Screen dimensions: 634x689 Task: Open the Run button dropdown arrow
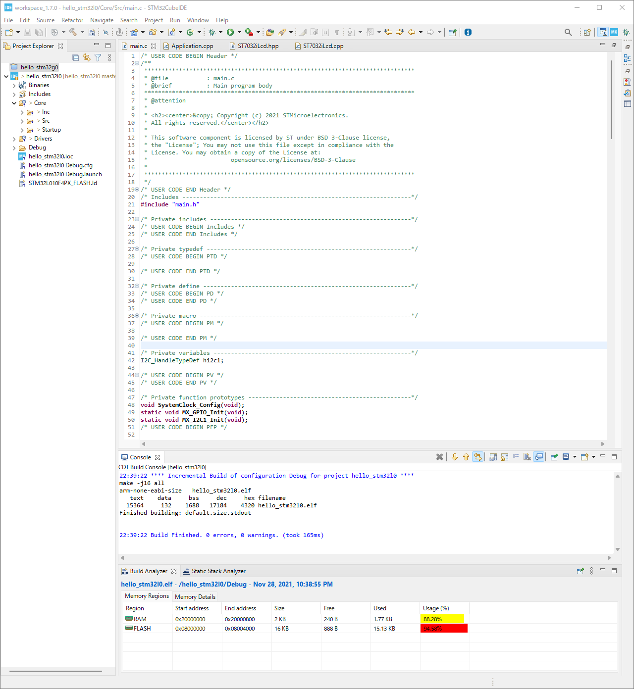click(239, 32)
